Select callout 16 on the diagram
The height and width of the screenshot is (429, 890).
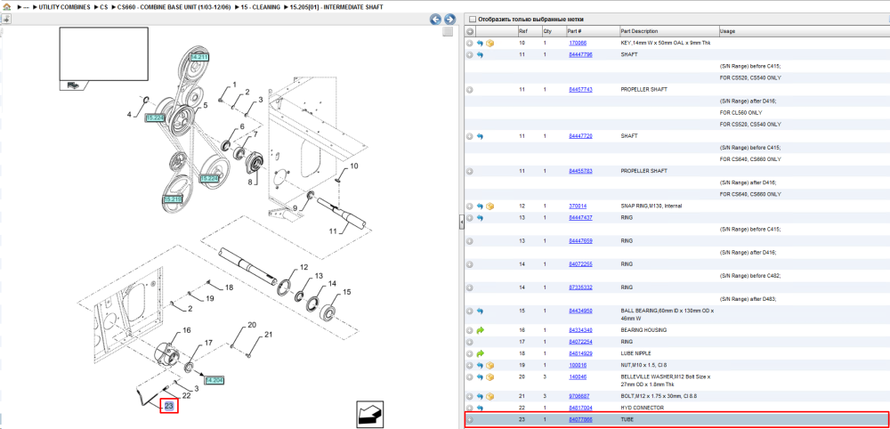[x=186, y=330]
